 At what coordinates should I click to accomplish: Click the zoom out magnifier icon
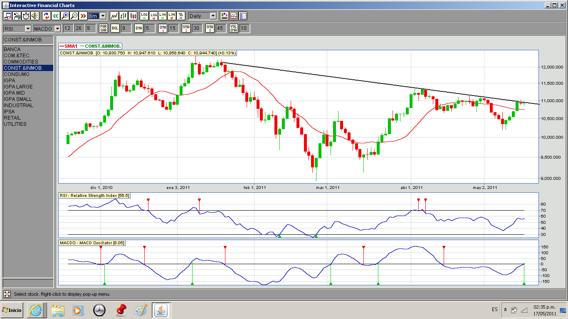click(x=74, y=16)
